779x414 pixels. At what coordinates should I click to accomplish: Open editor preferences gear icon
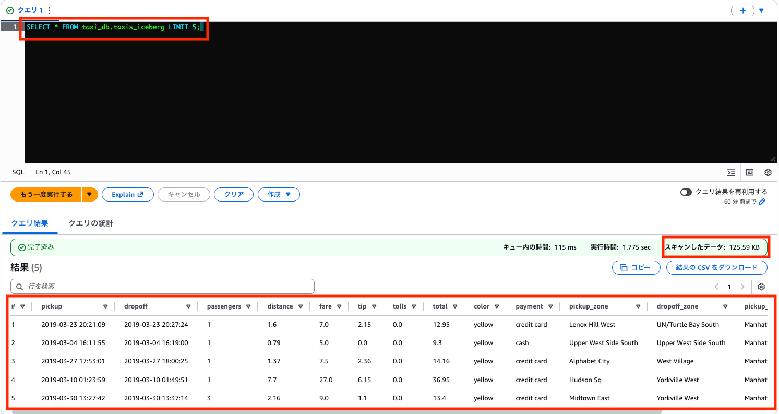coord(768,172)
